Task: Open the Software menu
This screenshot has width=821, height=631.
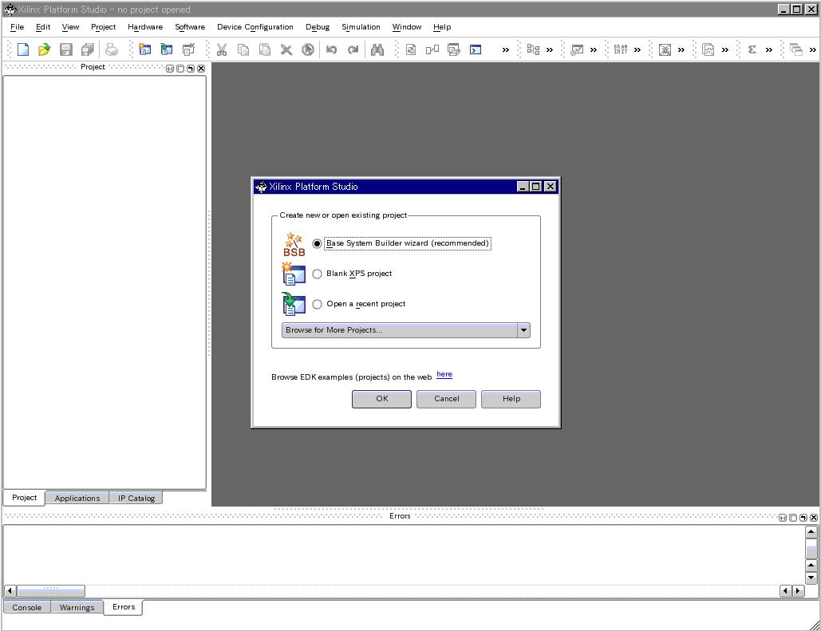Action: 190,27
